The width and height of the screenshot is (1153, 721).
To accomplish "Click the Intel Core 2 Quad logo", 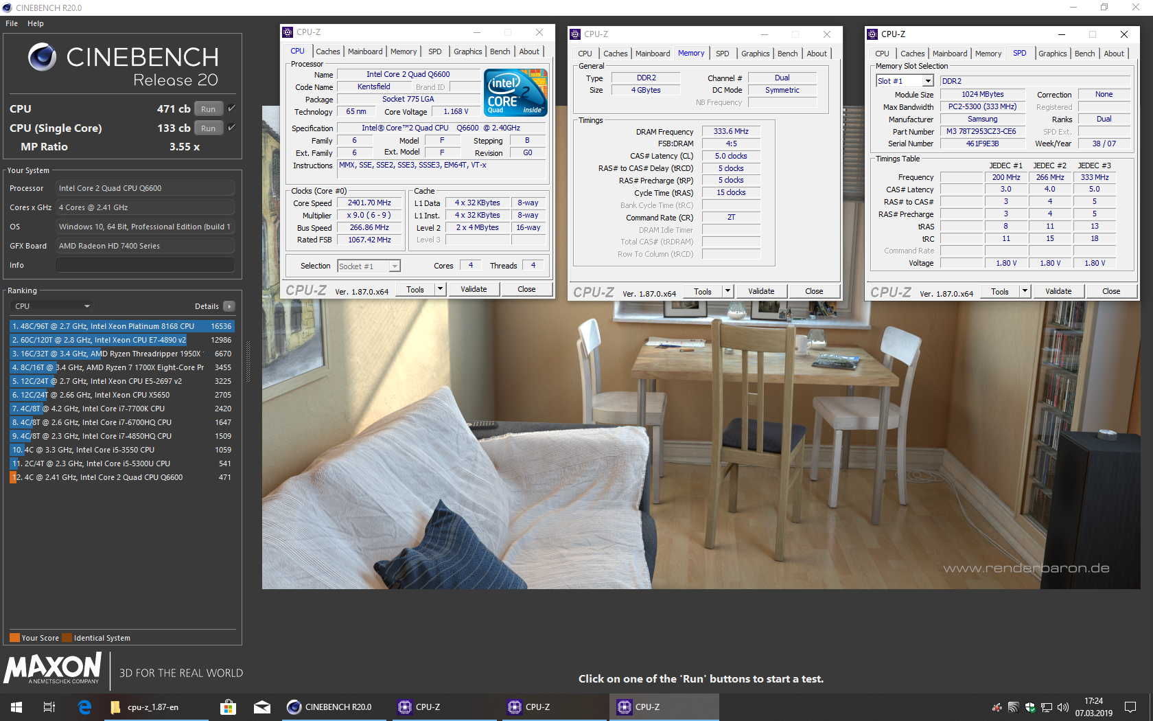I will 515,92.
